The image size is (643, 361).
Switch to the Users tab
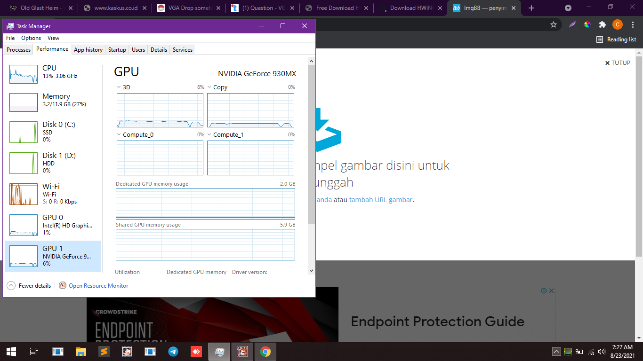(x=138, y=50)
